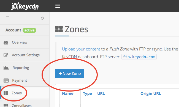The height and width of the screenshot is (107, 179).
Task: Click the Payment credit card icon
Action: point(6,81)
